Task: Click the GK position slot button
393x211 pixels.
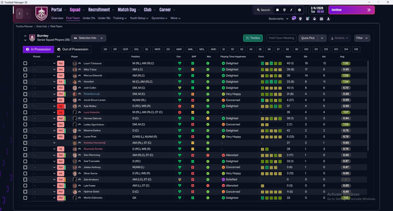Action: 105,49
